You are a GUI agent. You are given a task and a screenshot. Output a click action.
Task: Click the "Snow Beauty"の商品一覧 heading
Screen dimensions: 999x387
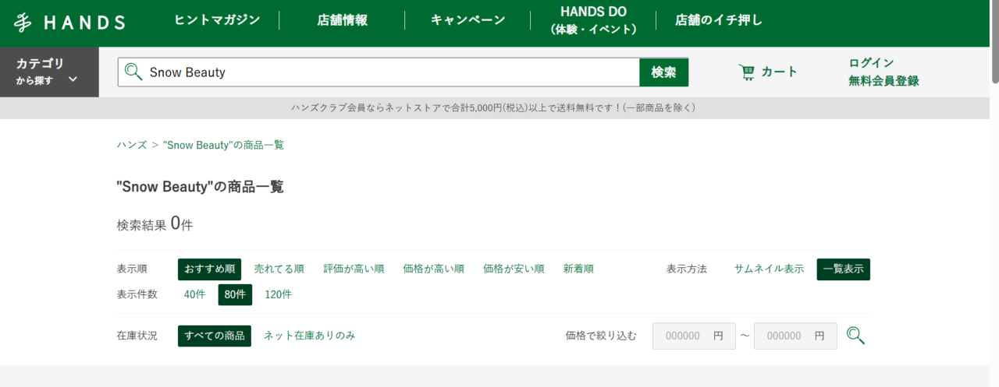point(200,187)
